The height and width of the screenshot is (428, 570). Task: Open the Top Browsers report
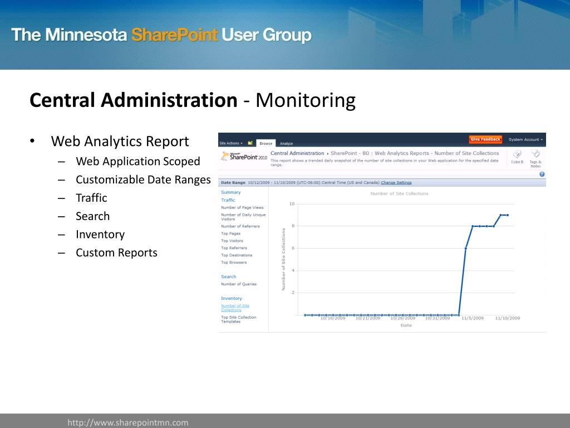(x=234, y=262)
